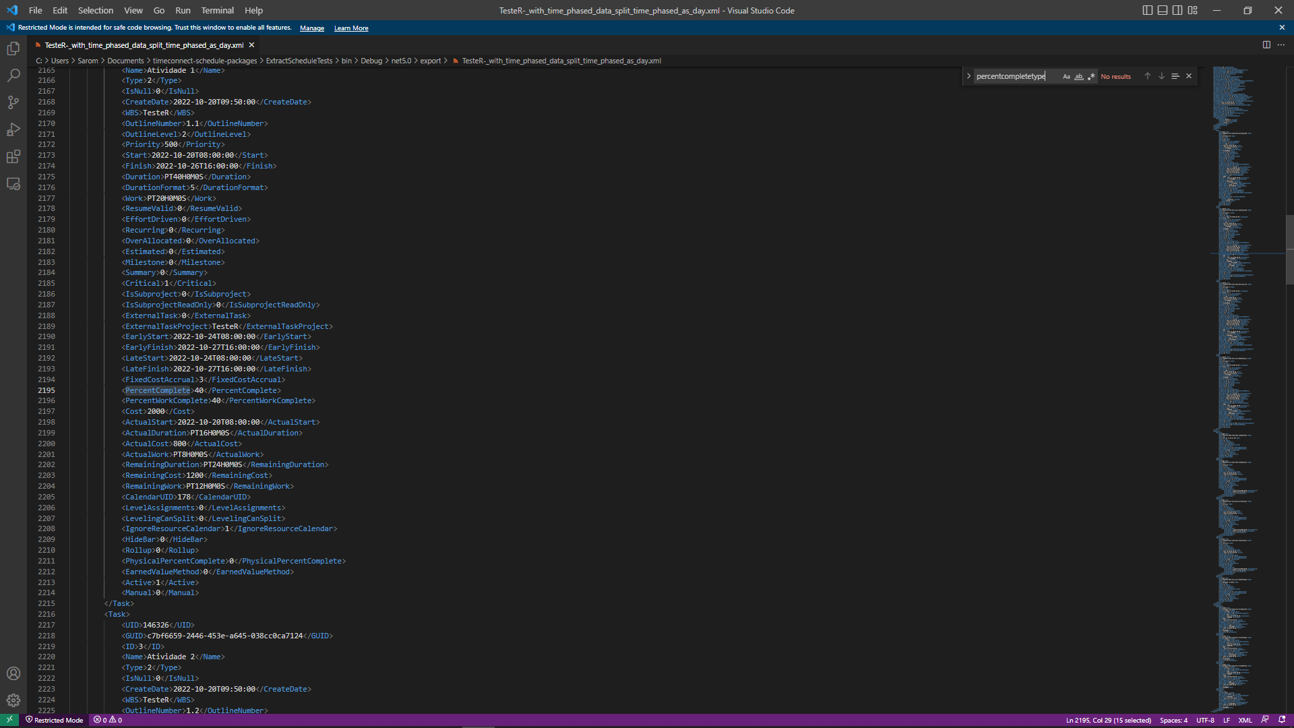This screenshot has width=1294, height=728.
Task: Open the Spaces: 4 indentation selector
Action: click(x=1173, y=720)
